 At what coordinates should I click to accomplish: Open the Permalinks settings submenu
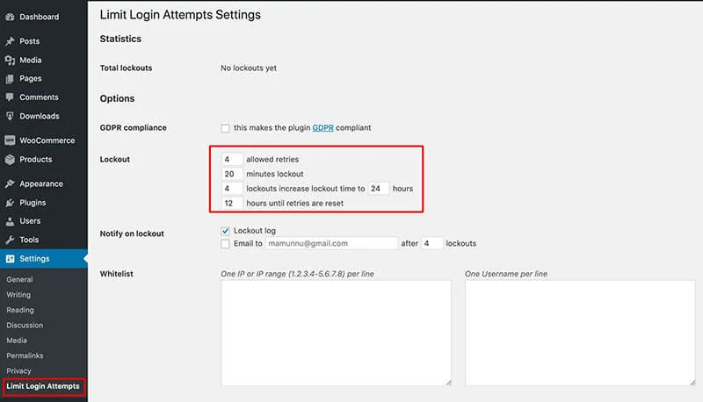(x=25, y=355)
